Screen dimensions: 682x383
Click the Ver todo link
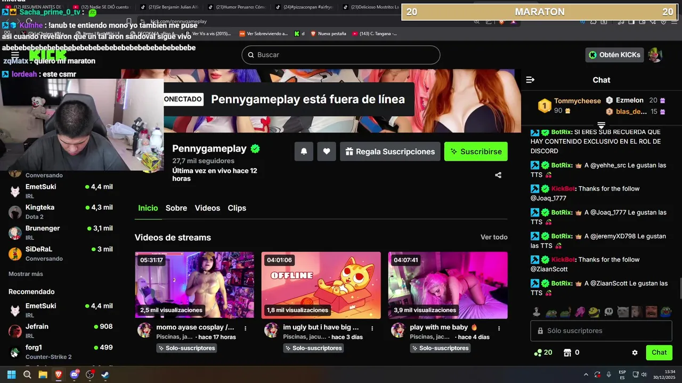point(494,237)
